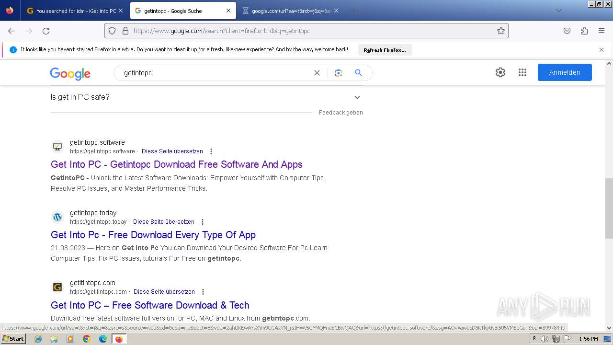Open the Google apps grid

(522, 72)
